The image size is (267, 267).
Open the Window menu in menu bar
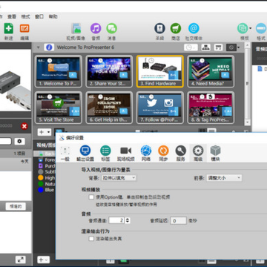(x=39, y=16)
